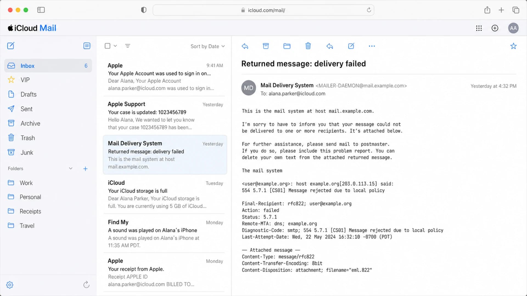The image size is (527, 296).
Task: Reload the page in Safari
Action: click(369, 10)
